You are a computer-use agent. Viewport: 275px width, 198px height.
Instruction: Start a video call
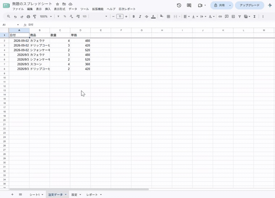coord(200,5)
